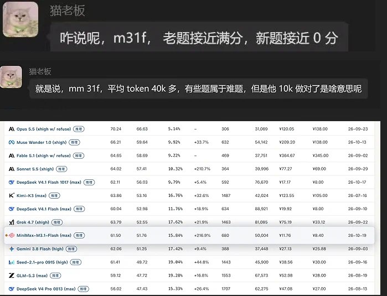Viewport: 387px width, 296px height.
Task: Click the Gemini 3.8 Flash star icon
Action: pyautogui.click(x=12, y=249)
